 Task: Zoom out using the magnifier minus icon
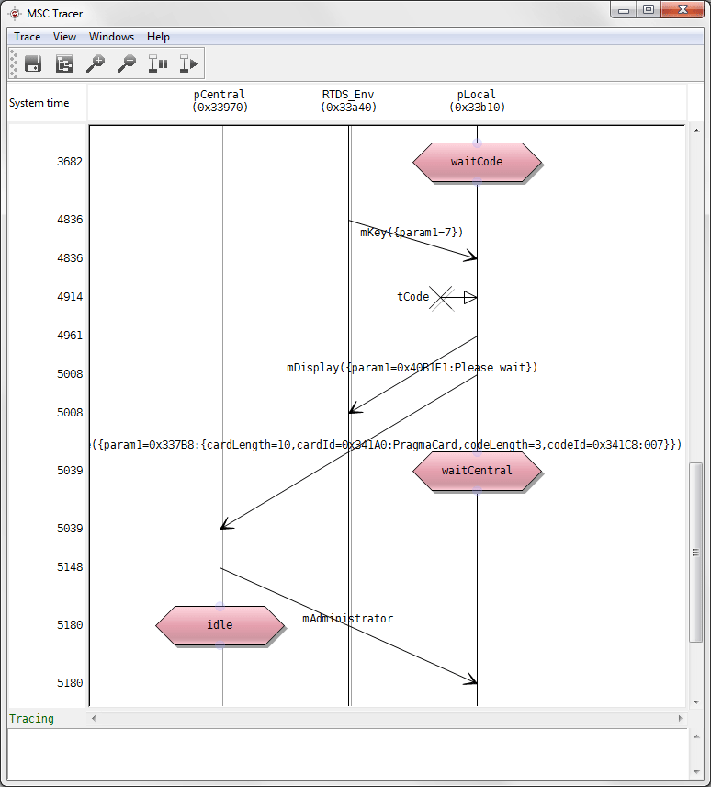point(127,63)
